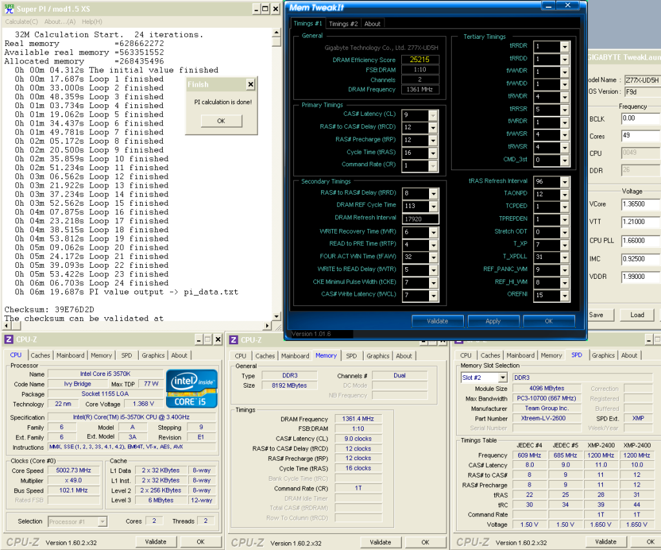661x550 pixels.
Task: Open the RAS# to RAS# Delay (tRRD) dropdown
Action: tap(432, 193)
